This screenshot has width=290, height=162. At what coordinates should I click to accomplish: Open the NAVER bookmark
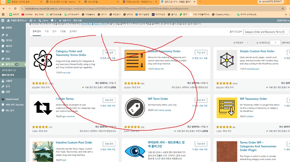point(14,14)
